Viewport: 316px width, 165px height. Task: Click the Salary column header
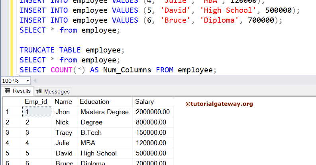(153, 102)
